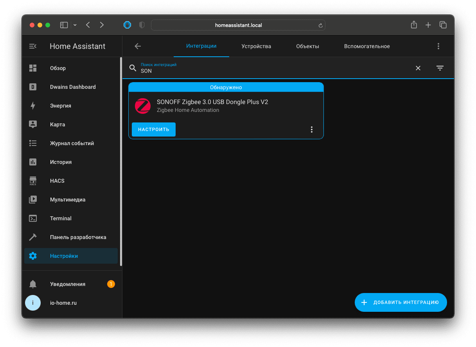Image resolution: width=476 pixels, height=347 pixels.
Task: Open a new Safari tab
Action: point(428,25)
